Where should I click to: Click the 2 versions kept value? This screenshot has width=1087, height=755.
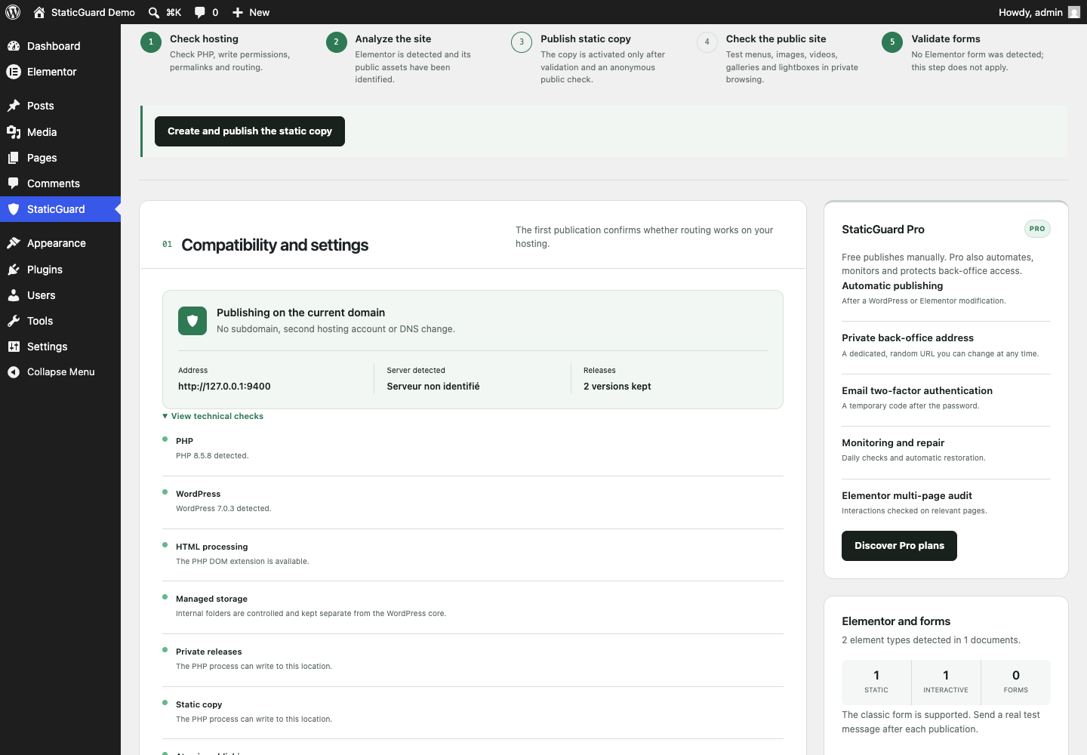pos(617,386)
